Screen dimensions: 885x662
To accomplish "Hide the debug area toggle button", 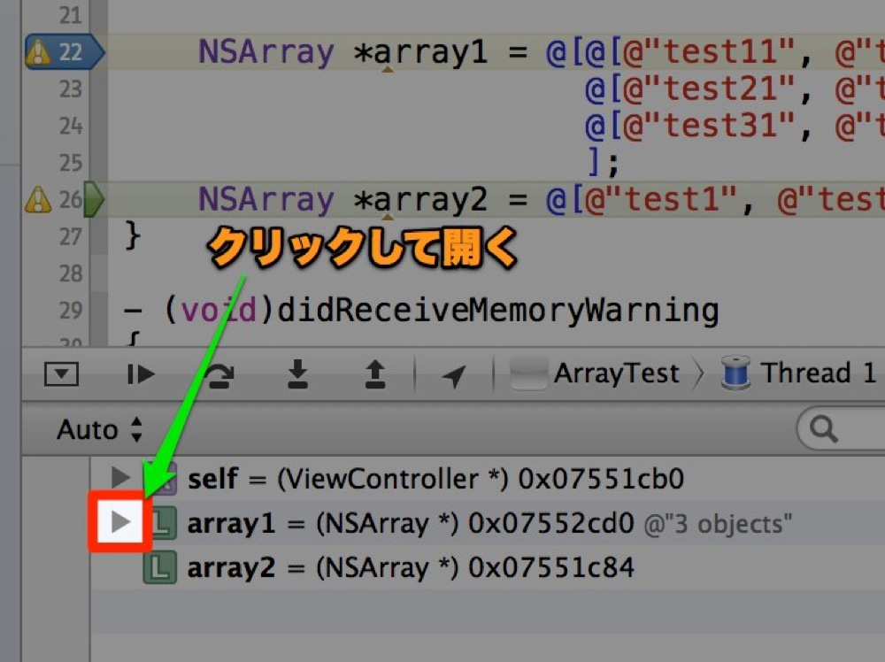I will (61, 374).
